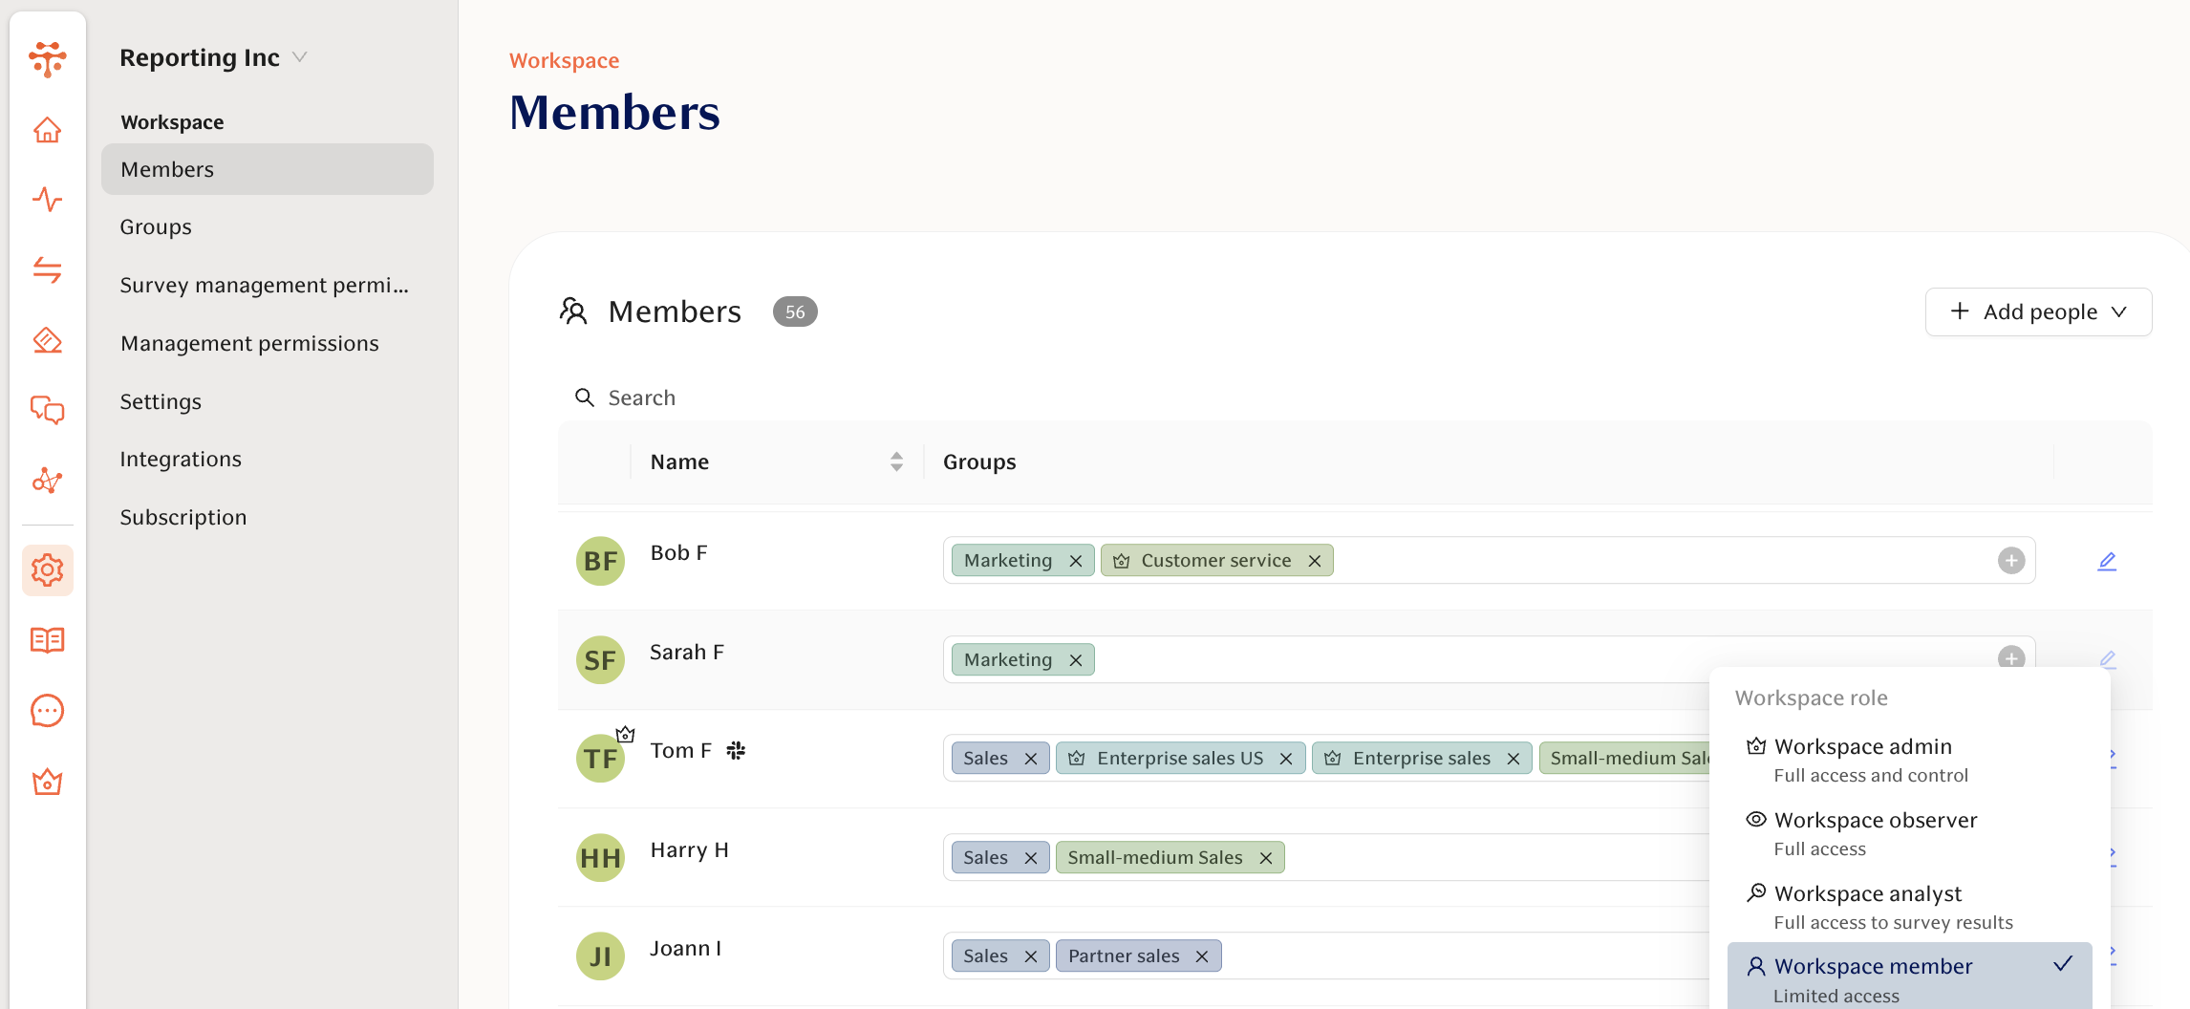This screenshot has height=1009, width=2190.
Task: Open the Home dashboard icon in the sidebar
Action: coord(47,131)
